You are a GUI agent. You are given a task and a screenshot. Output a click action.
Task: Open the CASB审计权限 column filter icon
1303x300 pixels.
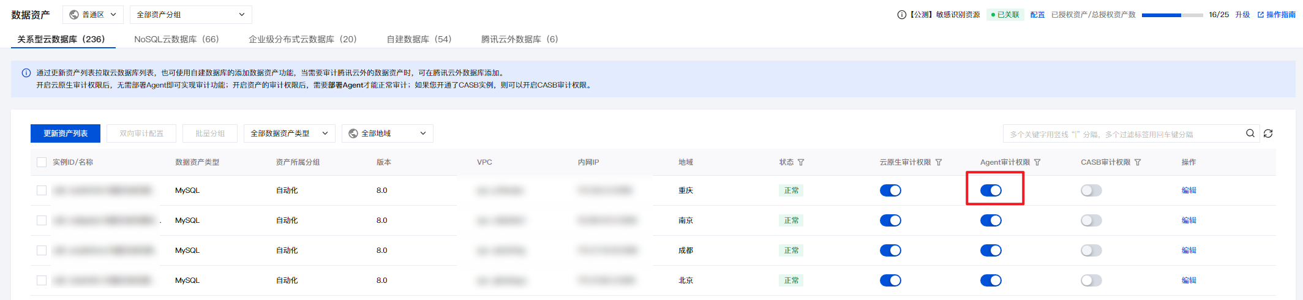[1138, 162]
